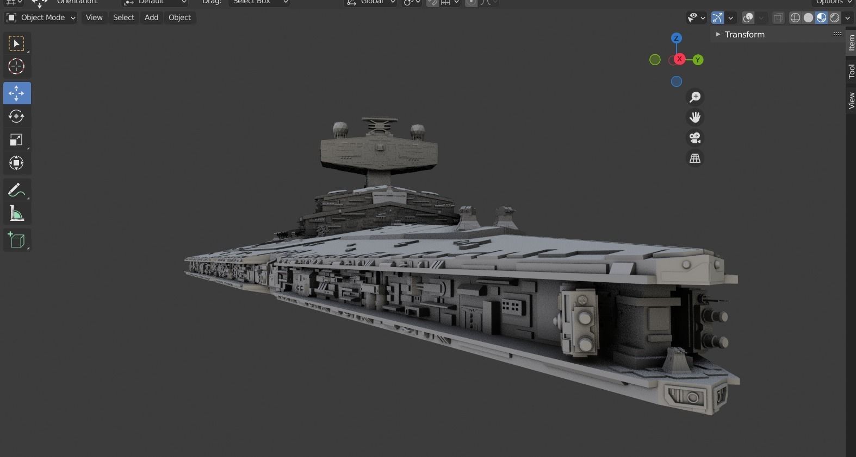Switch to Wireframe viewport shading
Viewport: 856px width, 457px height.
(x=795, y=18)
